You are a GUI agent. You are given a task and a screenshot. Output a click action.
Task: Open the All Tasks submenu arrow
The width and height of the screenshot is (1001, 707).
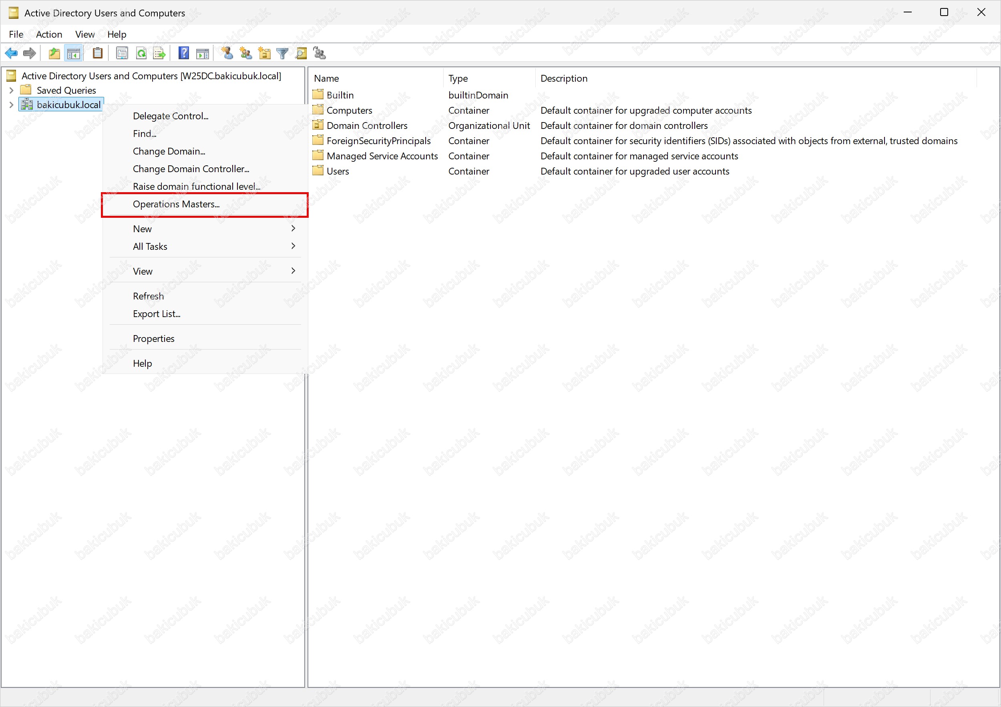click(293, 246)
